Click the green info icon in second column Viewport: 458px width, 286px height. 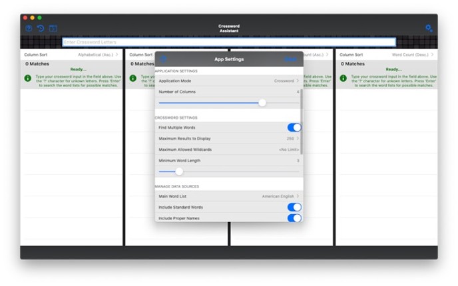click(133, 78)
